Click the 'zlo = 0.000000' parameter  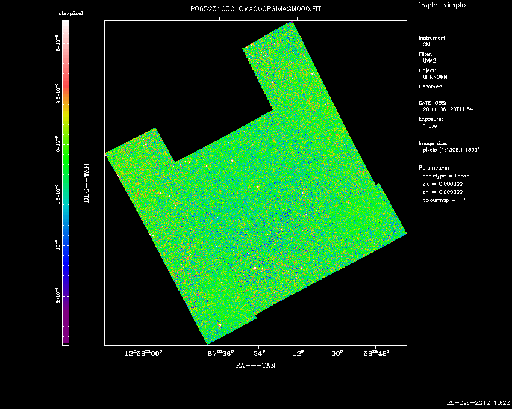pyautogui.click(x=443, y=184)
